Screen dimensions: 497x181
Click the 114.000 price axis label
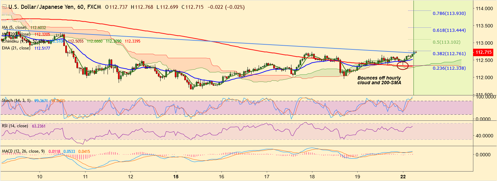[485, 8]
